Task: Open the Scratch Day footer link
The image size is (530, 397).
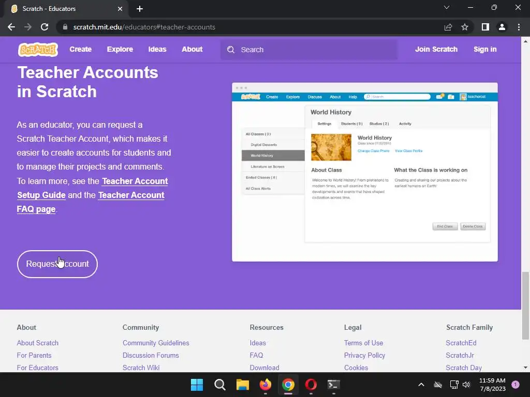Action: pyautogui.click(x=464, y=368)
